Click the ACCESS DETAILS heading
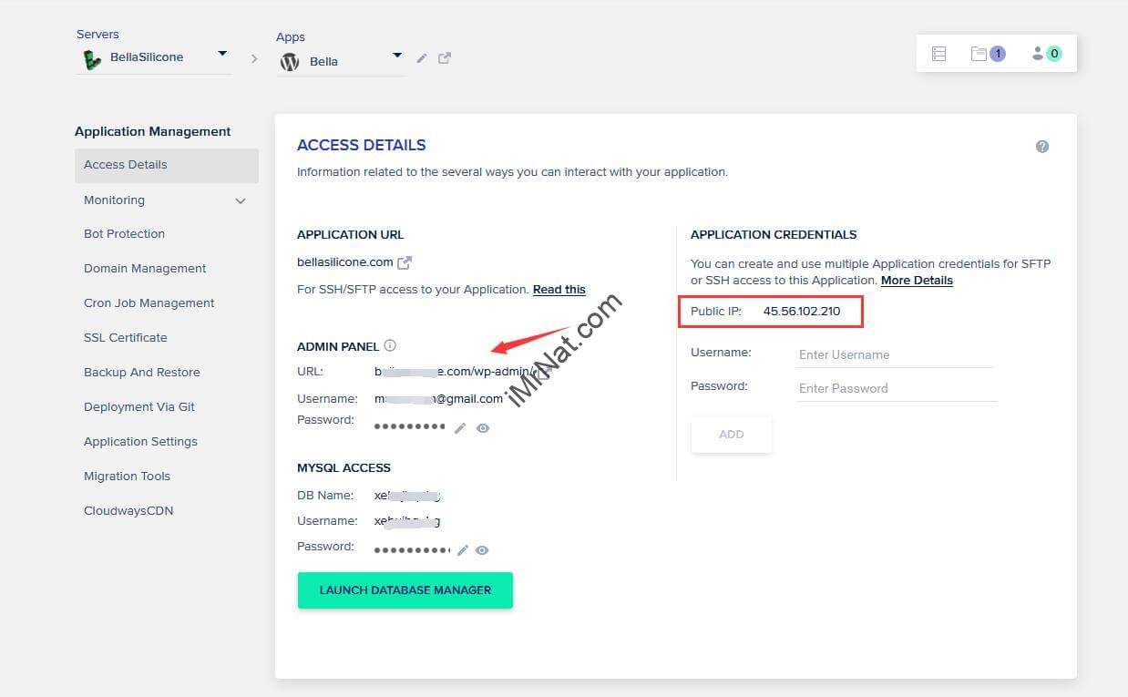The width and height of the screenshot is (1128, 697). click(x=362, y=146)
